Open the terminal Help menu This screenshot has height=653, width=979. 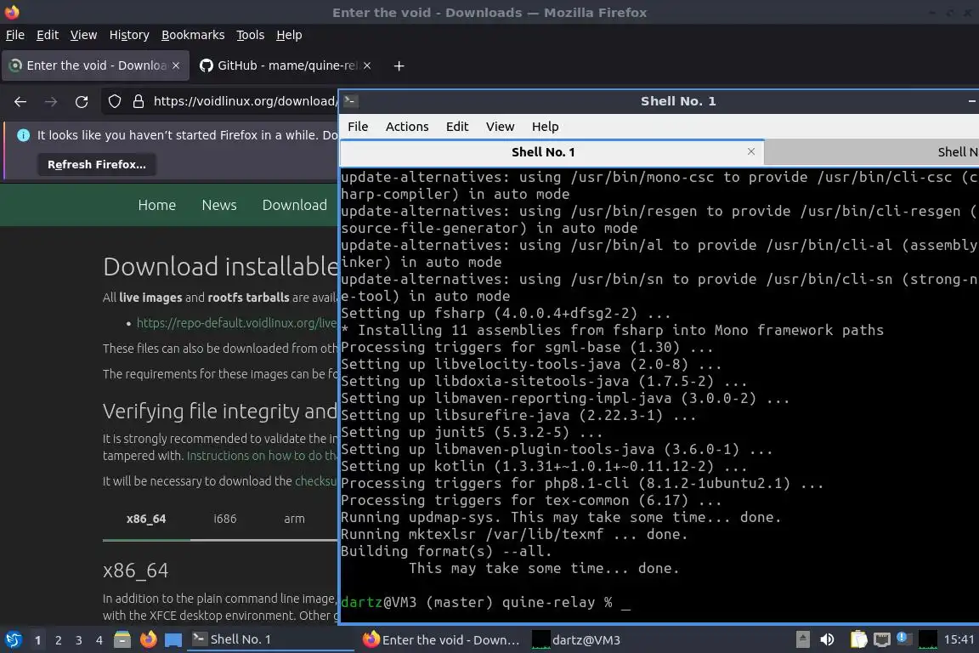pyautogui.click(x=545, y=126)
